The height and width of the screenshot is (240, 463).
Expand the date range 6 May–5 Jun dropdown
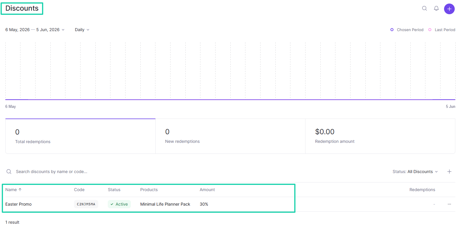coord(35,30)
